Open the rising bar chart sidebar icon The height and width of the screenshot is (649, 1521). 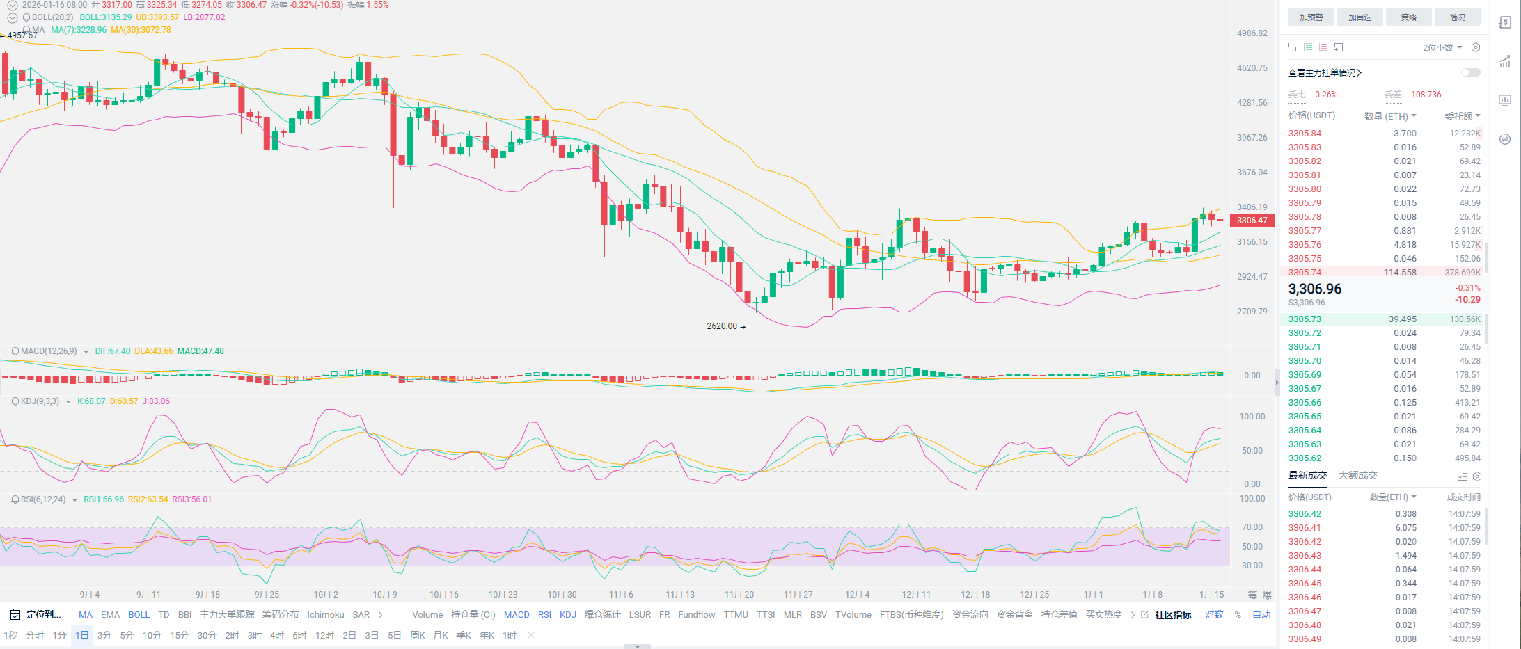coord(1504,62)
